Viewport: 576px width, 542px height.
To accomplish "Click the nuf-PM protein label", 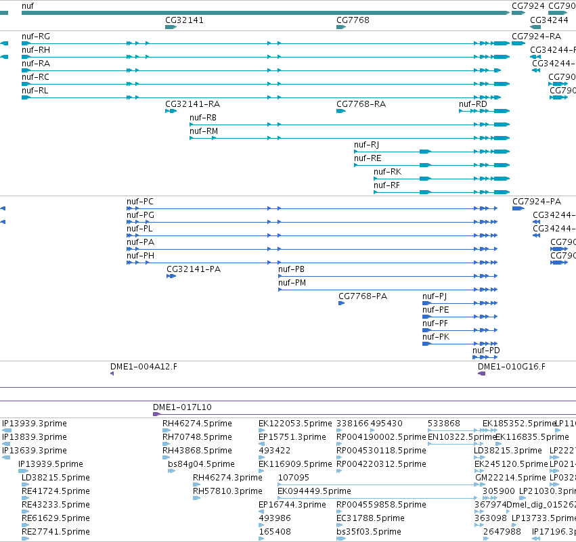I will (x=292, y=283).
